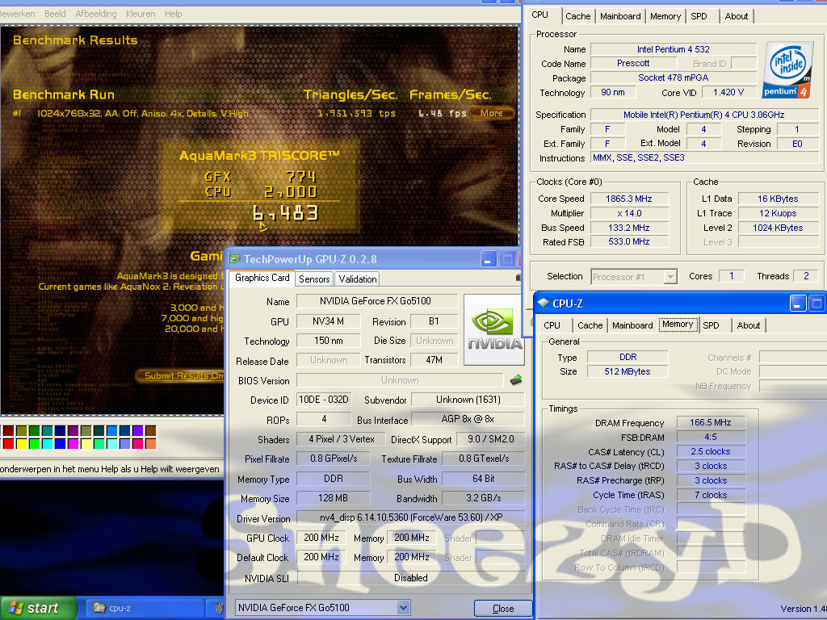The width and height of the screenshot is (827, 620).
Task: Click the CAS# Latency value '2.5 clocks'
Action: (x=711, y=451)
